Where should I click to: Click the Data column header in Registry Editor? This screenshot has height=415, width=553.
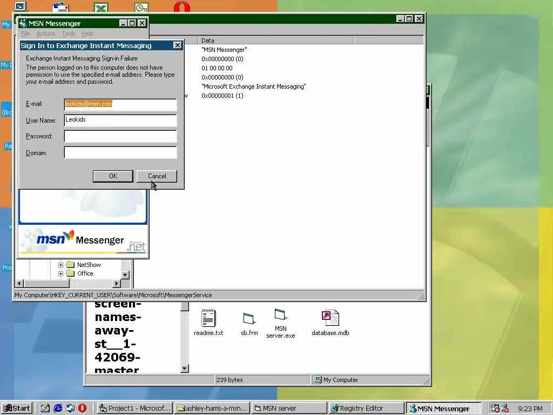click(x=275, y=40)
